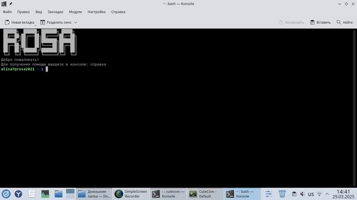Screen dimensions: 357x200
Task: Open the Закладки menu
Action: (55, 12)
